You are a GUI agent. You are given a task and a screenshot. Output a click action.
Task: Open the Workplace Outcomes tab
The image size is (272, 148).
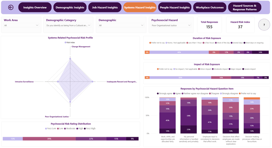point(209,7)
